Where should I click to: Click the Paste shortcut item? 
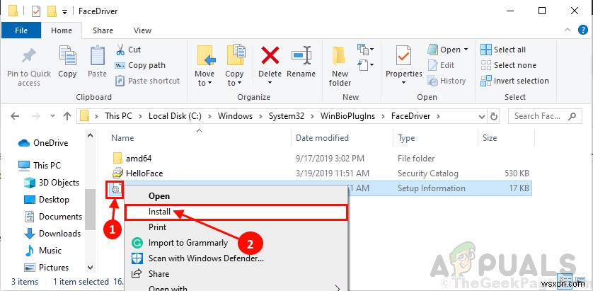pyautogui.click(x=147, y=81)
